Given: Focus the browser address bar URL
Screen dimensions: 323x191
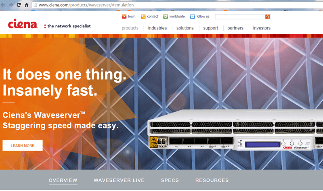Looking at the screenshot, I should (86, 5).
